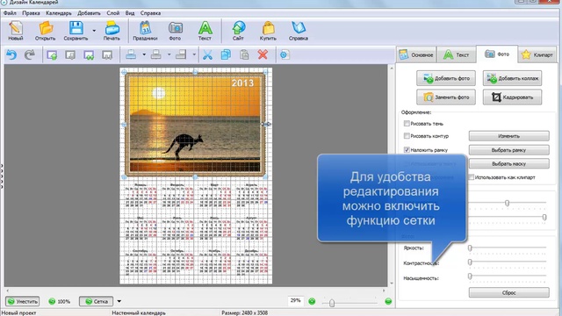Image resolution: width=562 pixels, height=316 pixels.
Task: Open the Слой menu
Action: (113, 13)
